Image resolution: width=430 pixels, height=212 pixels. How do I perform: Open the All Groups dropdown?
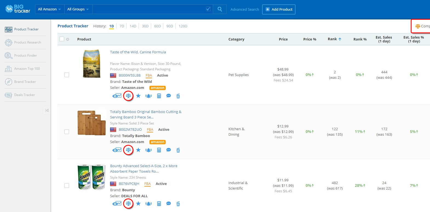pyautogui.click(x=78, y=9)
